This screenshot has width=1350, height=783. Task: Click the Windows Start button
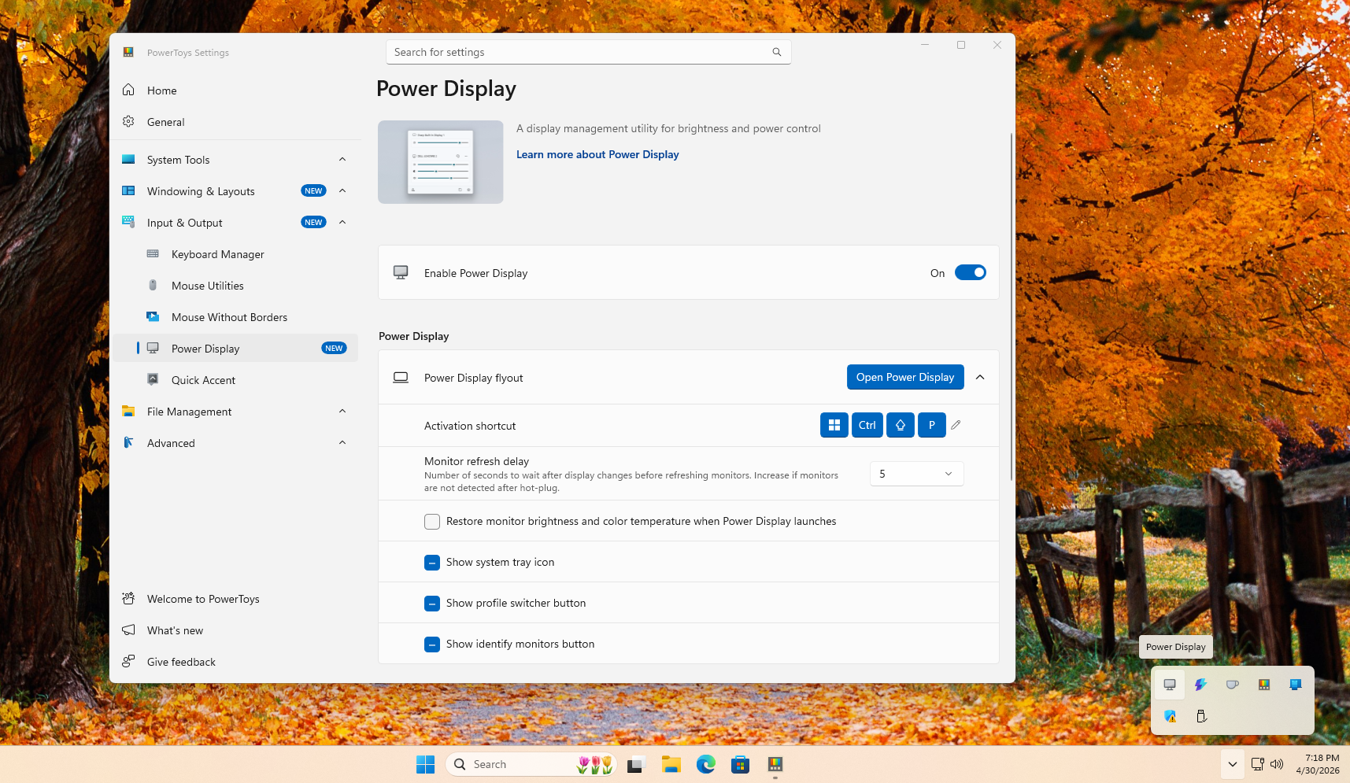pyautogui.click(x=425, y=764)
